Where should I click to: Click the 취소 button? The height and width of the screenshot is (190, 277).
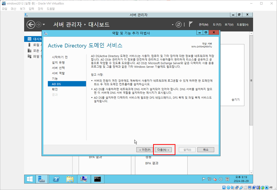point(206,150)
